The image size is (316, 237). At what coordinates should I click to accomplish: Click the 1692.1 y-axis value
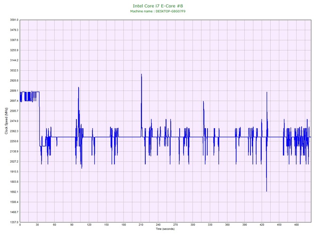pyautogui.click(x=14, y=192)
